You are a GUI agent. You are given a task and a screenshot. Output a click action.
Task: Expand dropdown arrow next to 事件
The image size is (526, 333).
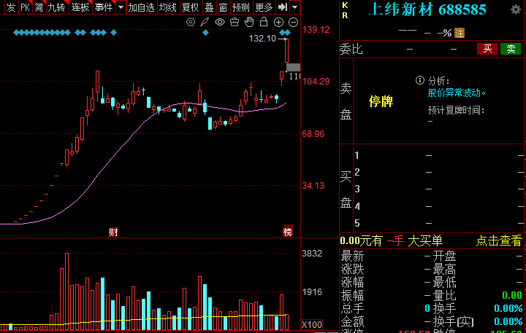pyautogui.click(x=119, y=7)
